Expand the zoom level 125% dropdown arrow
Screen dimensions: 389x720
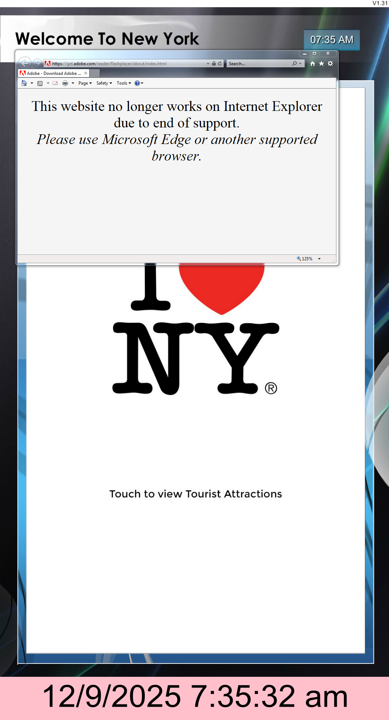[x=319, y=259]
